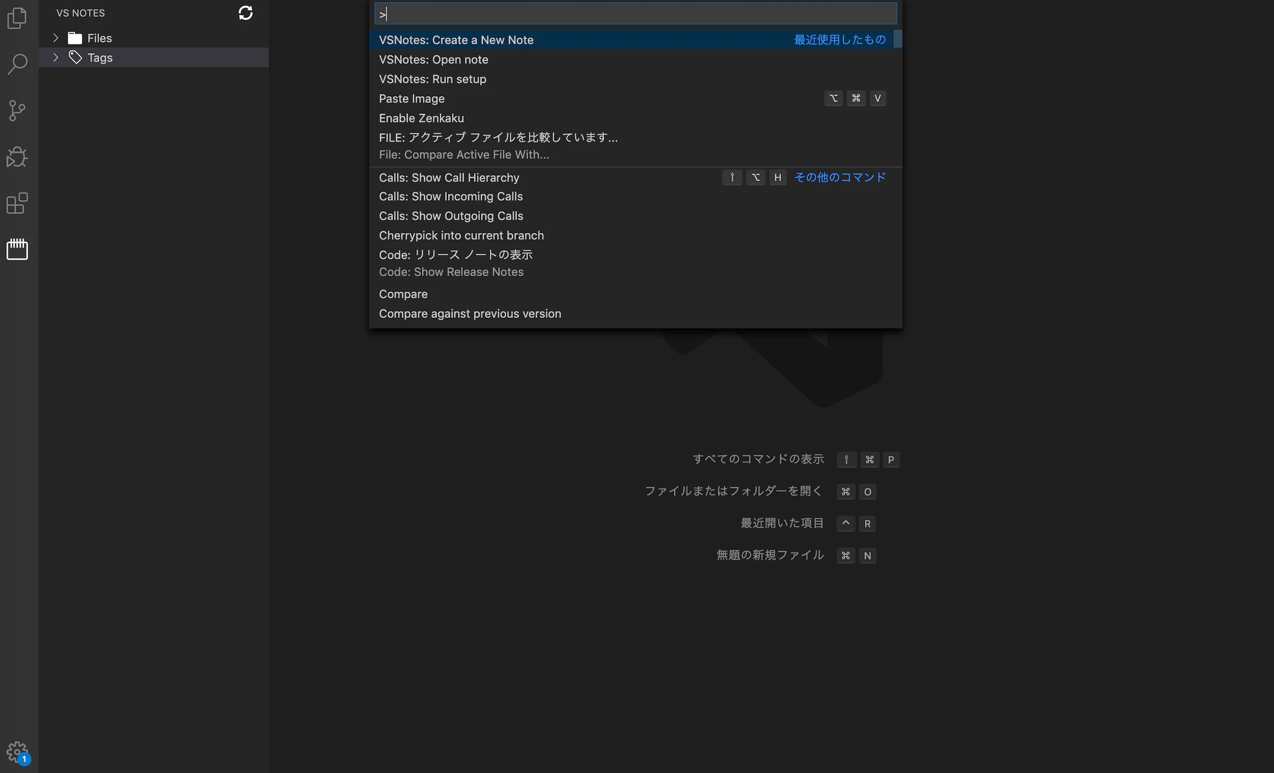Open the Extensions view icon
The image size is (1274, 773).
click(17, 203)
